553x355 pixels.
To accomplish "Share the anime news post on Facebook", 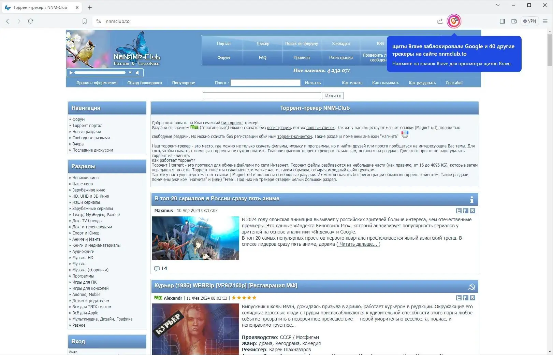I will tap(465, 211).
